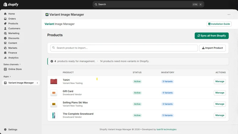Click the STATUS column header
The width and height of the screenshot is (238, 134).
tap(137, 72)
